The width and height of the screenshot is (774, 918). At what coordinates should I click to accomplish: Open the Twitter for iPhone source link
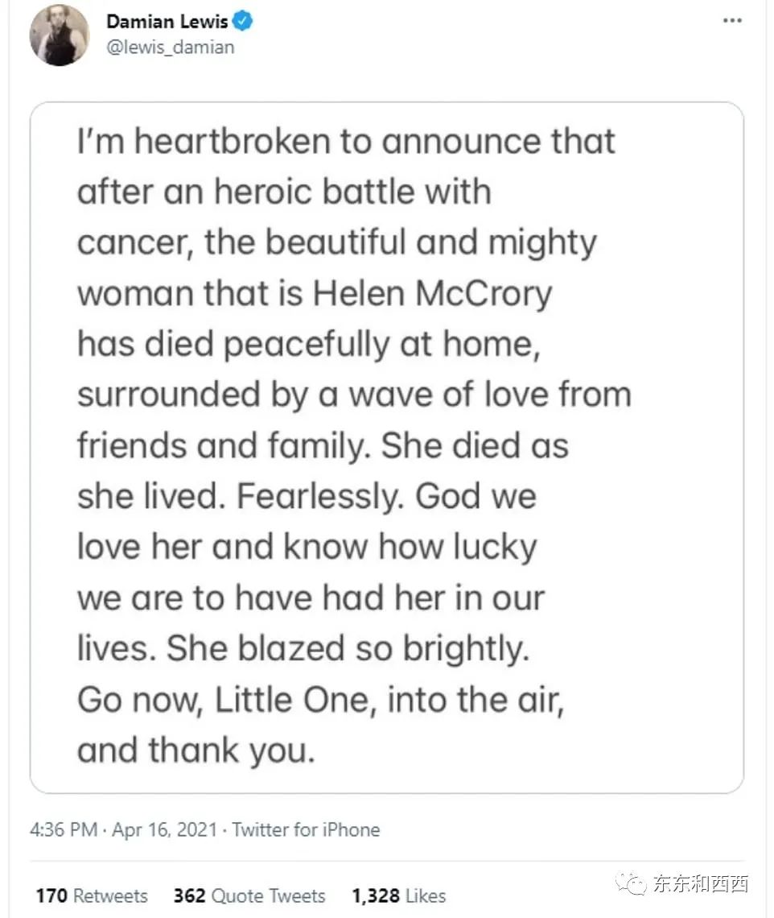(x=306, y=829)
